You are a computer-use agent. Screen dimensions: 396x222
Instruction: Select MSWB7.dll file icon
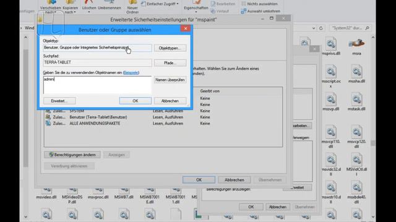point(124,191)
